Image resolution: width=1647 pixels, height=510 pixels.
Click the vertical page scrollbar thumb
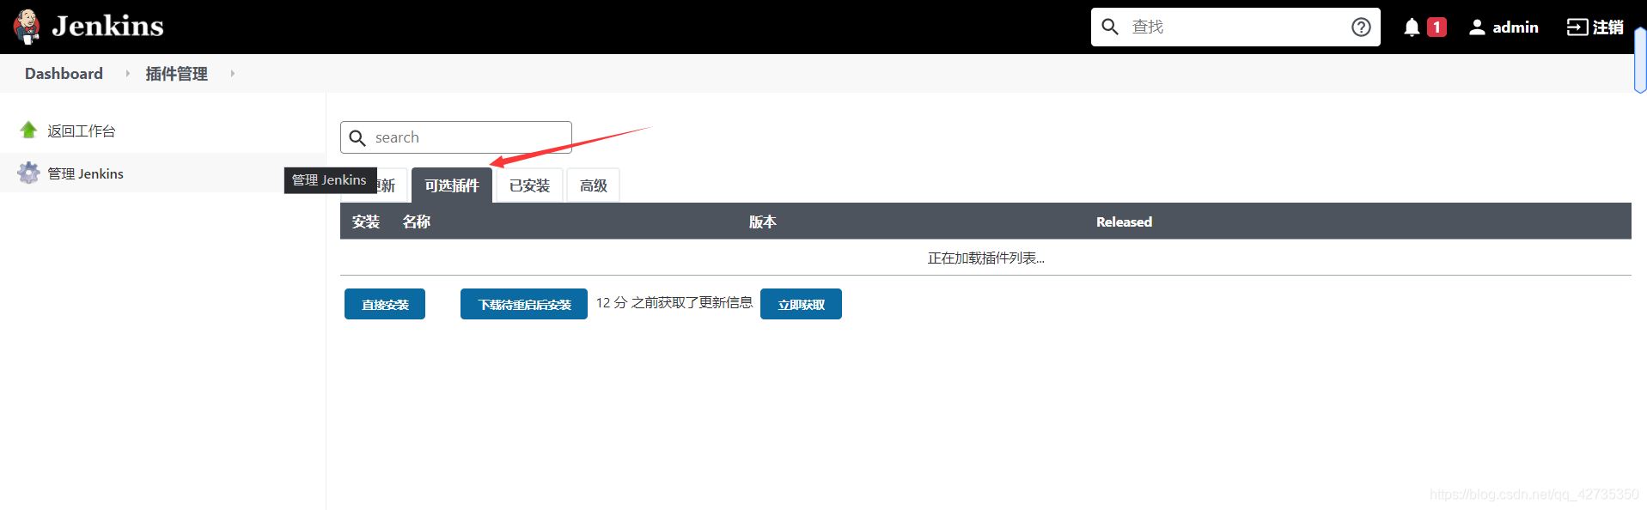coord(1640,59)
